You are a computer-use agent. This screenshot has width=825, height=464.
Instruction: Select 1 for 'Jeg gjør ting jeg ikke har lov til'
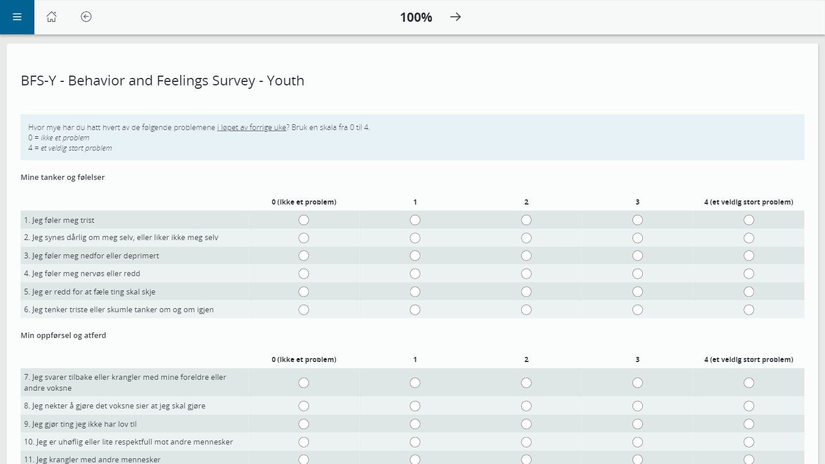415,424
